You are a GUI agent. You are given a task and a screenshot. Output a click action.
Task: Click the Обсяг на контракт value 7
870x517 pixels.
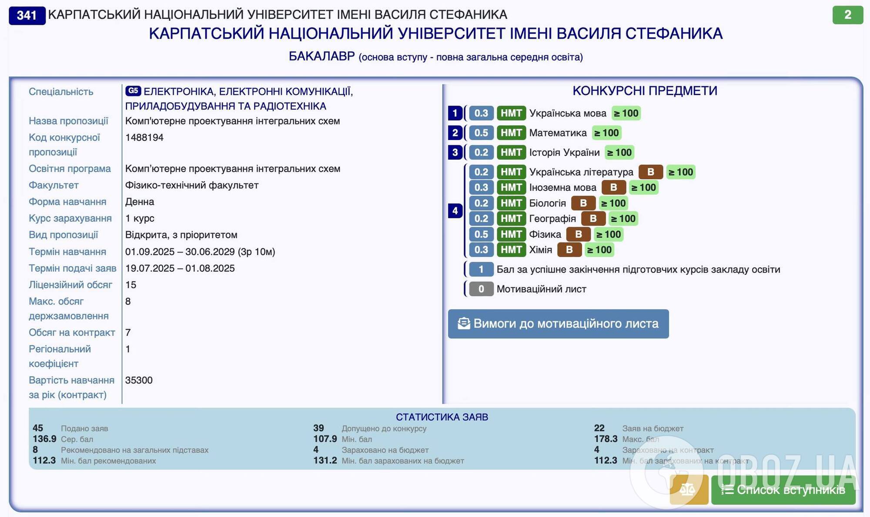[x=128, y=333]
